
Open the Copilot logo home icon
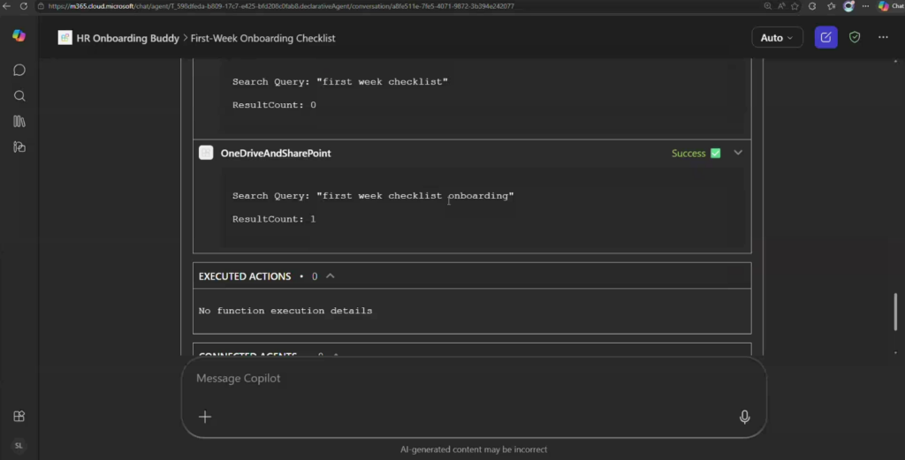point(19,35)
